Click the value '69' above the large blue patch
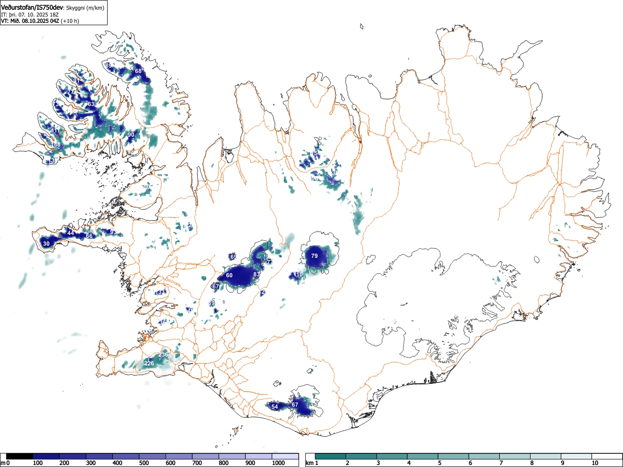 click(233, 257)
